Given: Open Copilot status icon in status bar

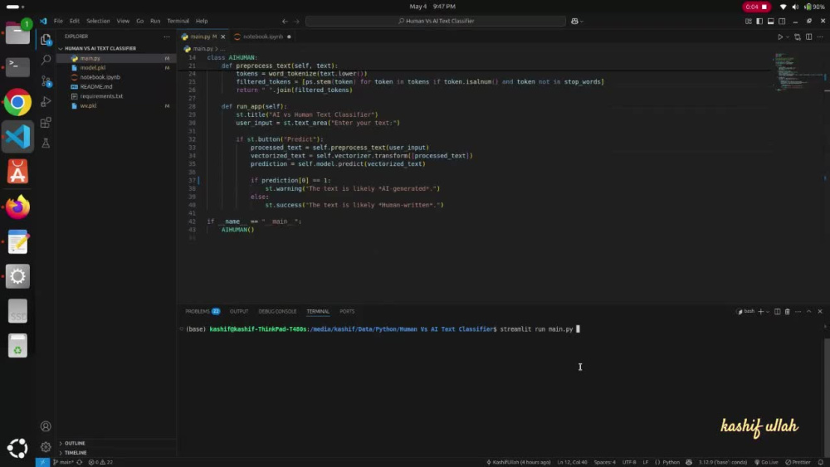Looking at the screenshot, I should (x=689, y=462).
